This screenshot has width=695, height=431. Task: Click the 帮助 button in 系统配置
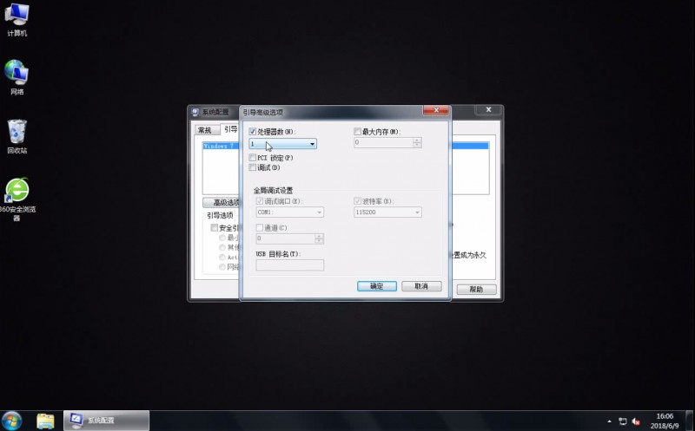click(476, 290)
